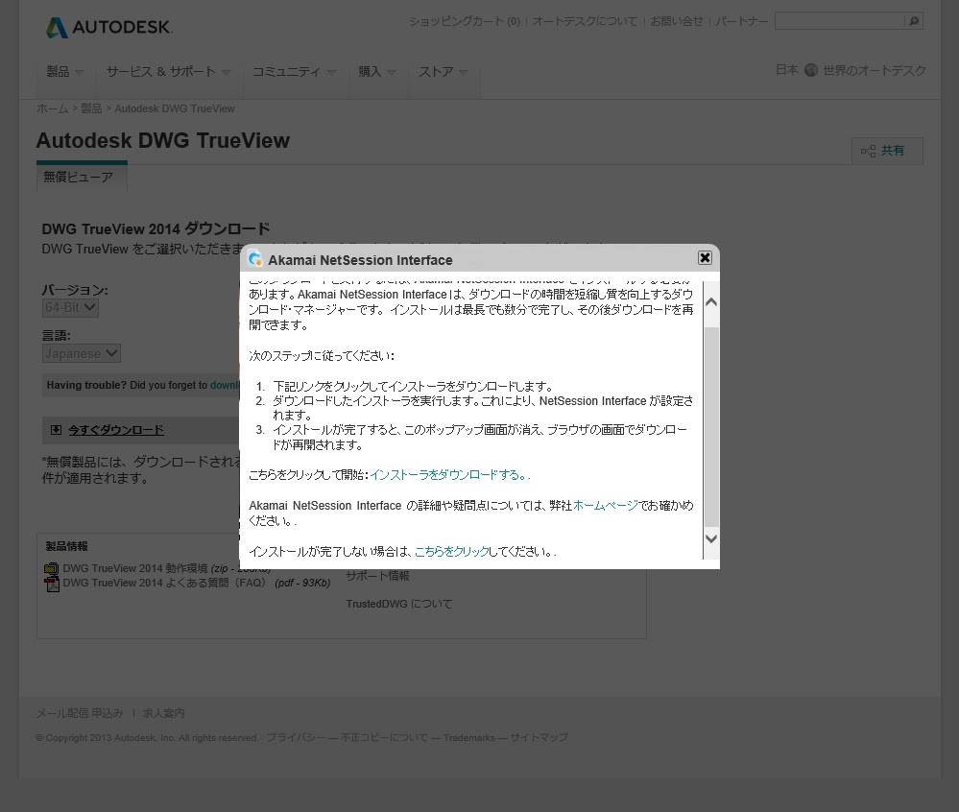The height and width of the screenshot is (812, 959).
Task: Click インストーラをダウンロードする link
Action: (448, 475)
